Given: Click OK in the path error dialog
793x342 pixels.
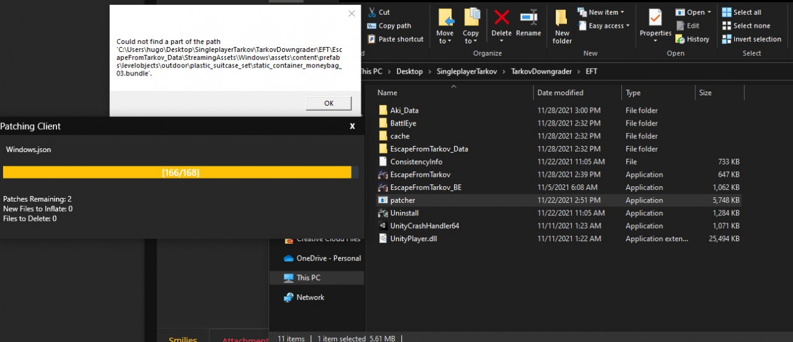Looking at the screenshot, I should 328,103.
